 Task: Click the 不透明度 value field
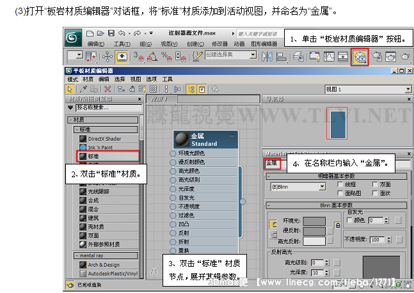[x=377, y=240]
